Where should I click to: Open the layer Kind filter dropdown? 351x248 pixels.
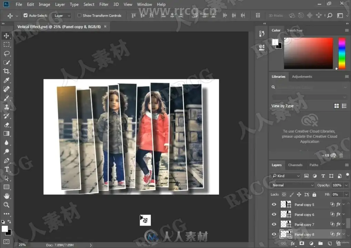pos(286,176)
